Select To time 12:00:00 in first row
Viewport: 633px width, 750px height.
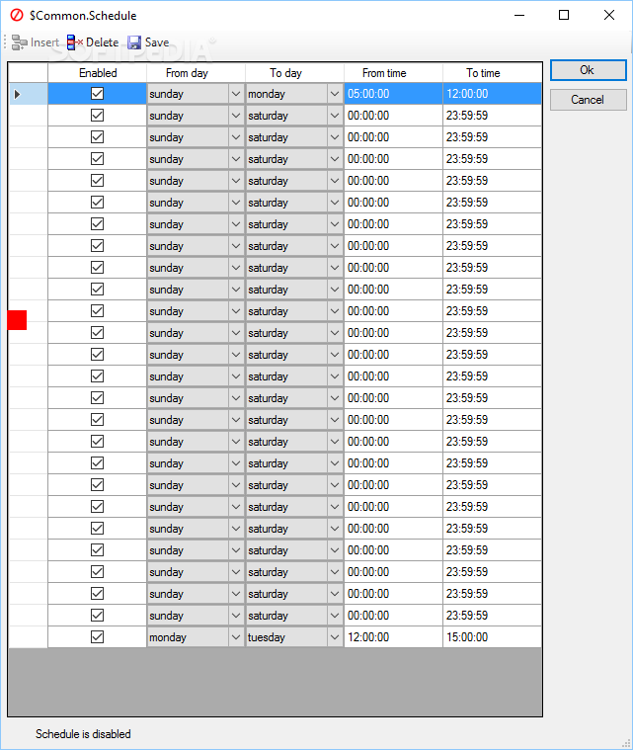pyautogui.click(x=492, y=94)
